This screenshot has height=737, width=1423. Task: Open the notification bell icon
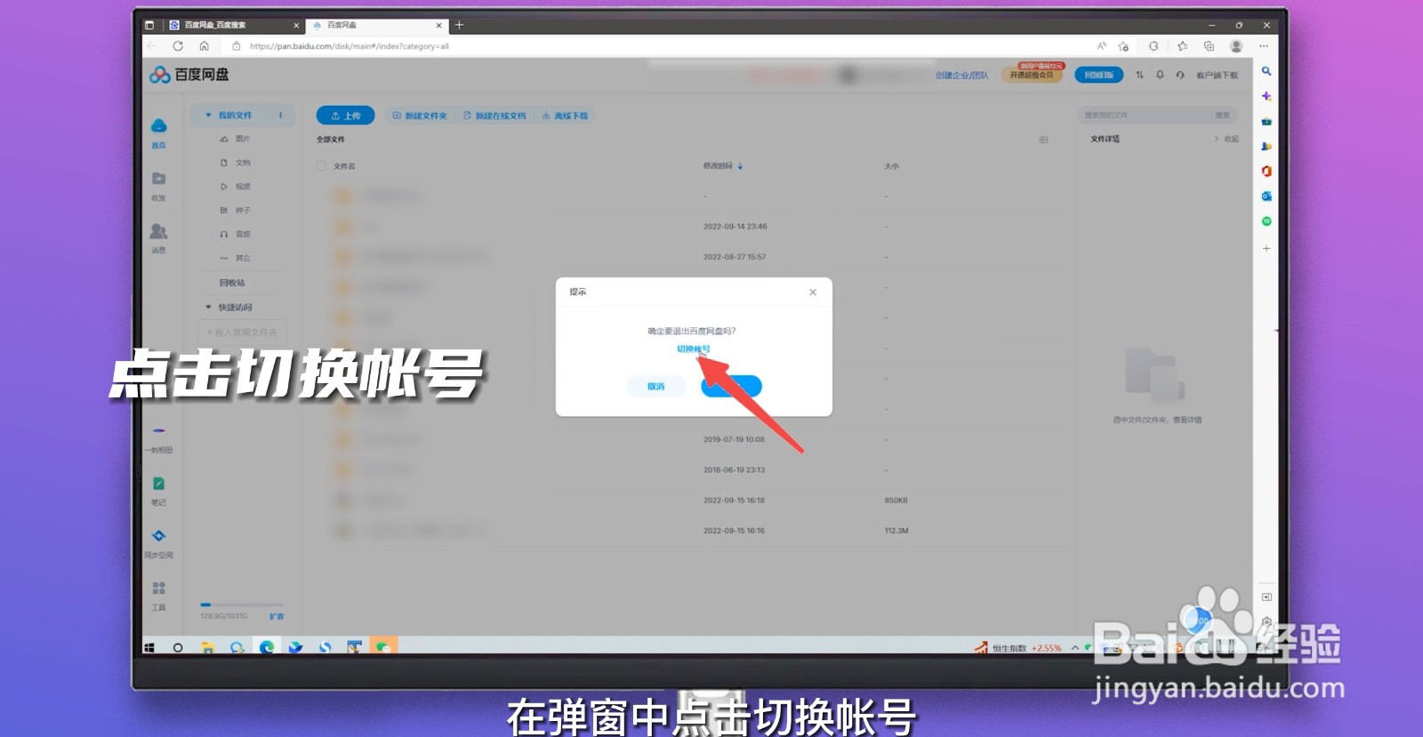[1160, 75]
